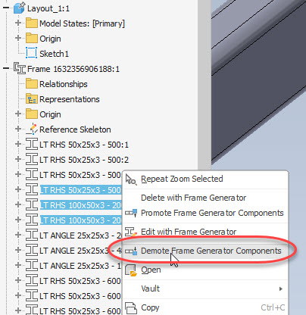This screenshot has height=315, width=306.
Task: Click the Layout_1:1 part icon
Action: point(20,8)
